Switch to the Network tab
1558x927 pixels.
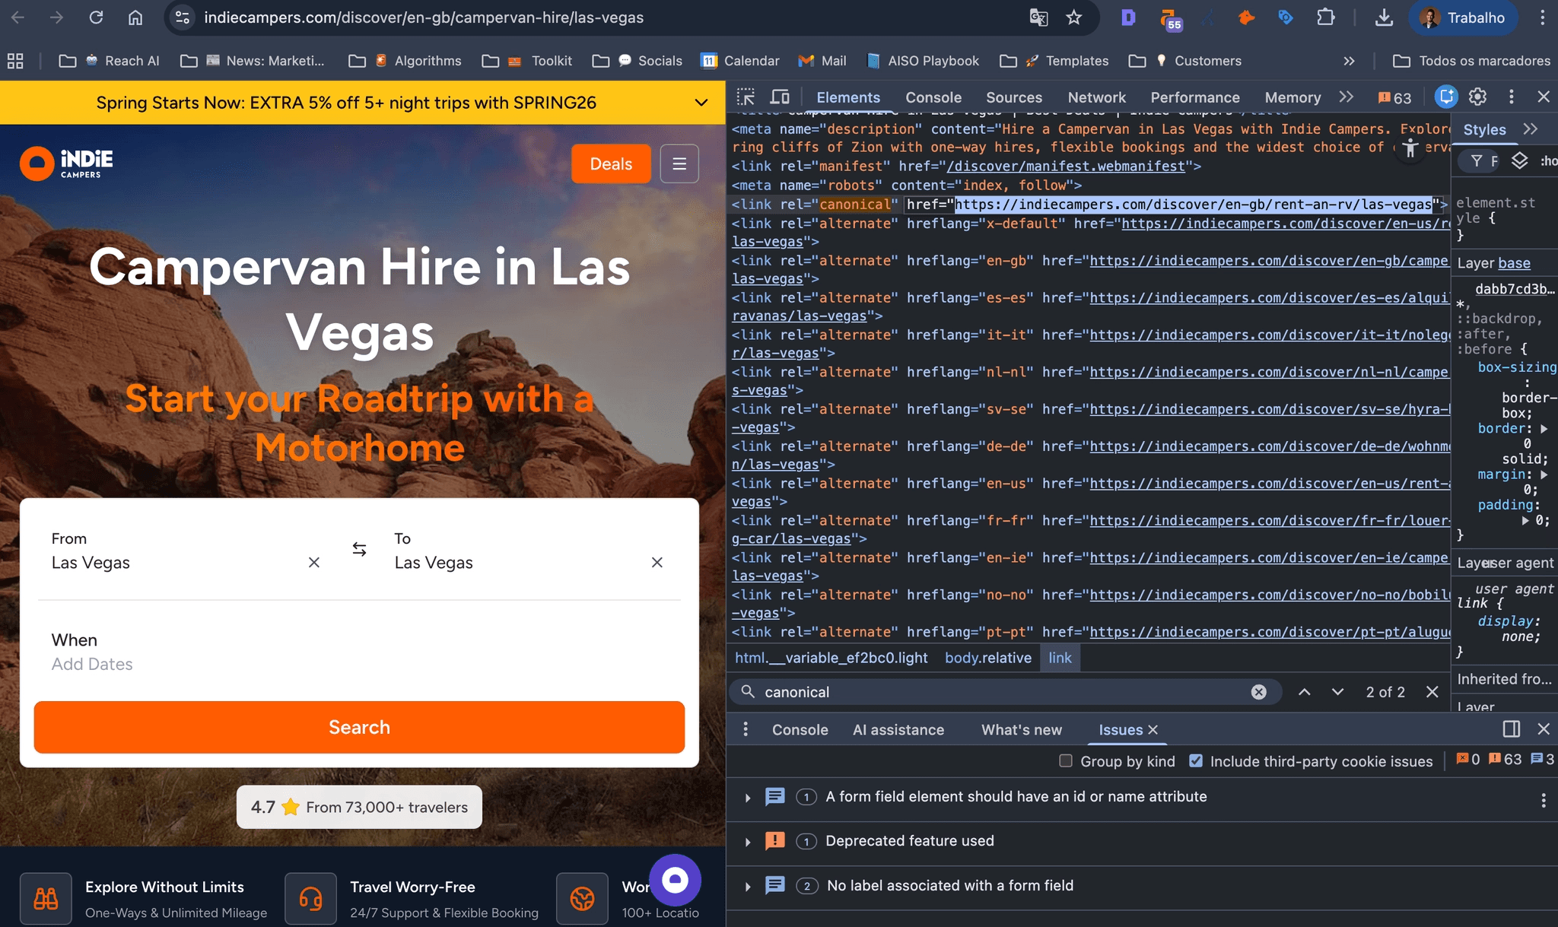1096,97
